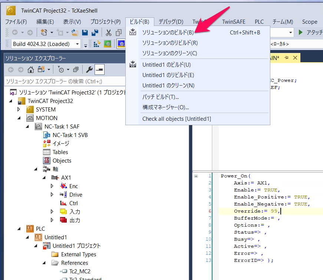Click the Save All icon
This screenshot has height=280, width=323.
click(x=95, y=32)
